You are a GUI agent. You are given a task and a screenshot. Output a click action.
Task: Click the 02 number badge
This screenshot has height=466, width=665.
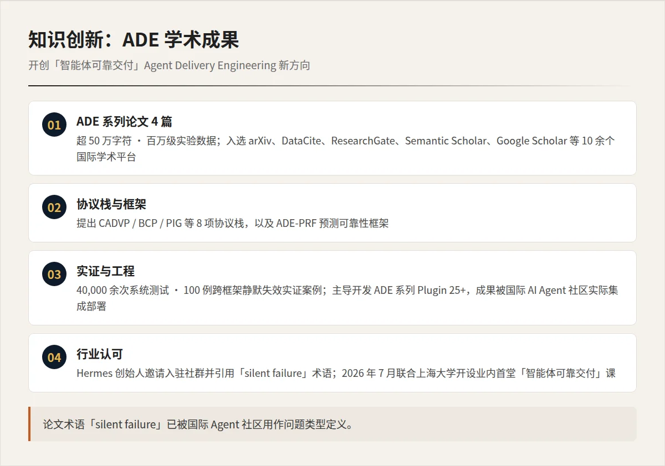pyautogui.click(x=54, y=208)
